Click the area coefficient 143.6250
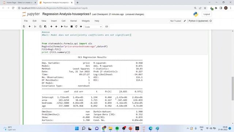This screenshot has height=132, width=234. (64, 100)
